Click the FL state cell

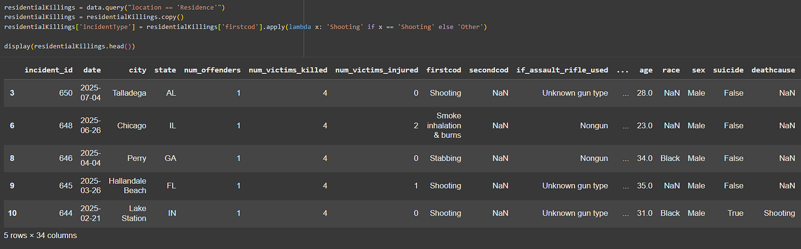(x=171, y=185)
